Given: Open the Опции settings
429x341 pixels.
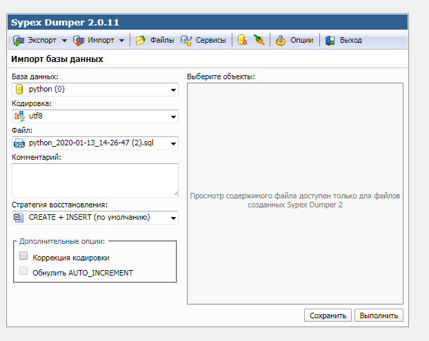Looking at the screenshot, I should click(x=302, y=40).
